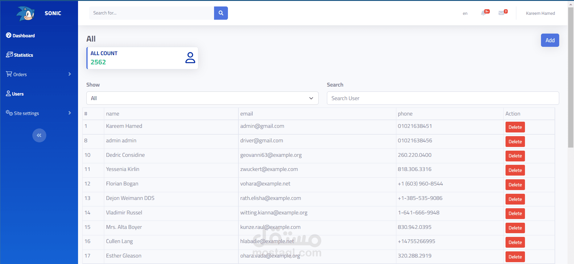Click phone number +14755266995

416,241
